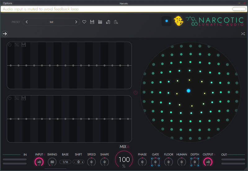Open the preset folder browser
Image resolution: width=248 pixels, height=171 pixels.
(x=100, y=22)
